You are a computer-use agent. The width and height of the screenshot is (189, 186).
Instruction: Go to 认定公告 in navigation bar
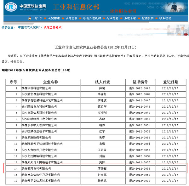[x=72, y=18]
